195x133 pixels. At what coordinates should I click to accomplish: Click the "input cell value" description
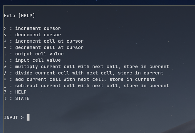point(38,60)
